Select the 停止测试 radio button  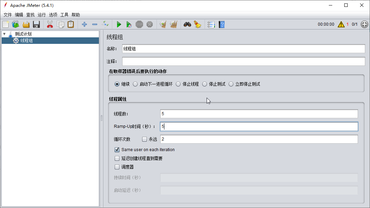click(204, 84)
